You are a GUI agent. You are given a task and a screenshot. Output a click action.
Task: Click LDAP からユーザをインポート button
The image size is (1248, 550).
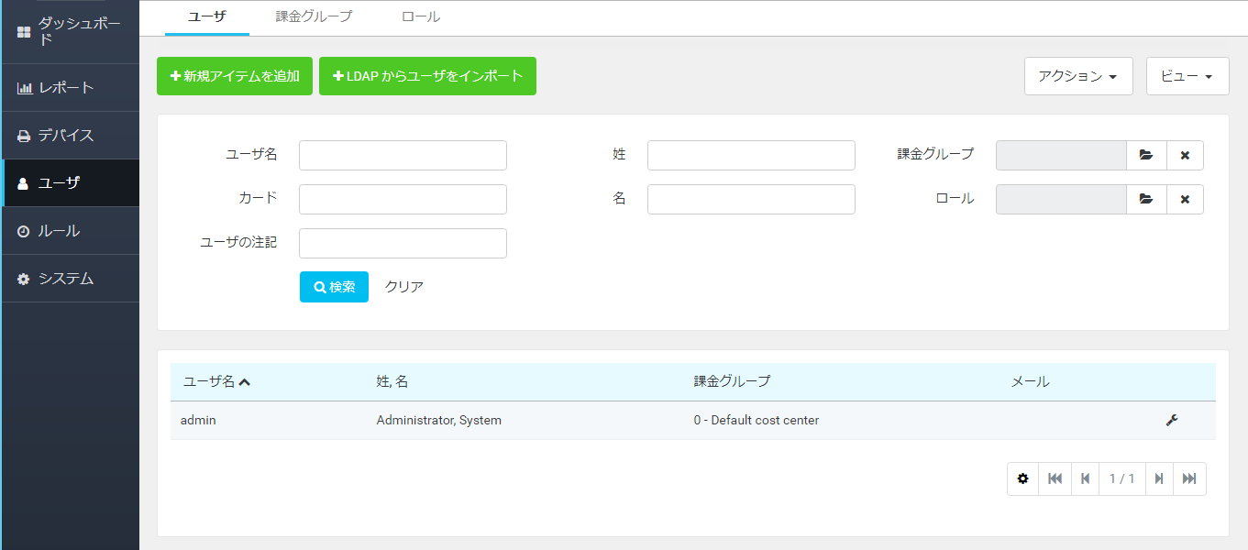(x=427, y=76)
